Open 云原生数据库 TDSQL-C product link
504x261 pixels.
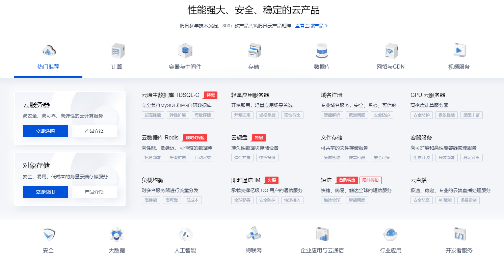[170, 95]
